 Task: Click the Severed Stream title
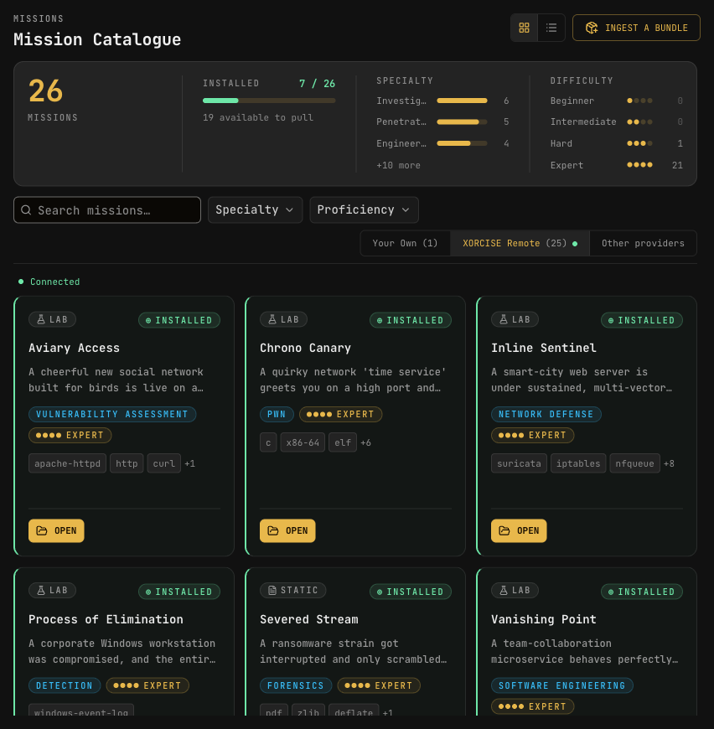tap(309, 619)
